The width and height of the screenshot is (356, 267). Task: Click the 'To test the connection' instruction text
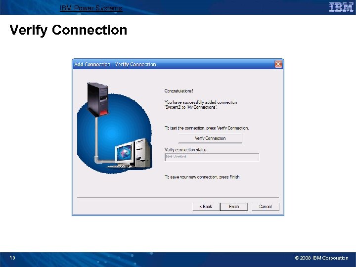[x=207, y=128]
